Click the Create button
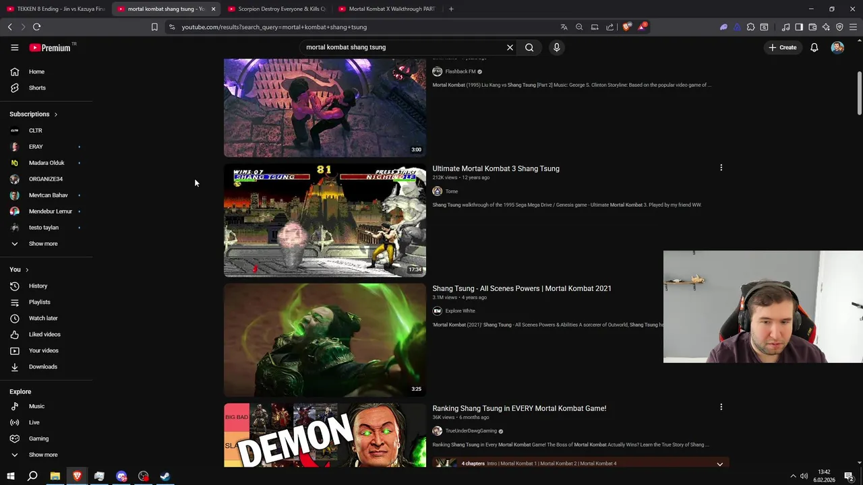The image size is (863, 485). point(782,47)
